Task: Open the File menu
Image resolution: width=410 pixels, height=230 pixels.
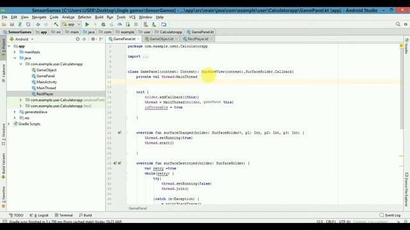Action: [4, 17]
